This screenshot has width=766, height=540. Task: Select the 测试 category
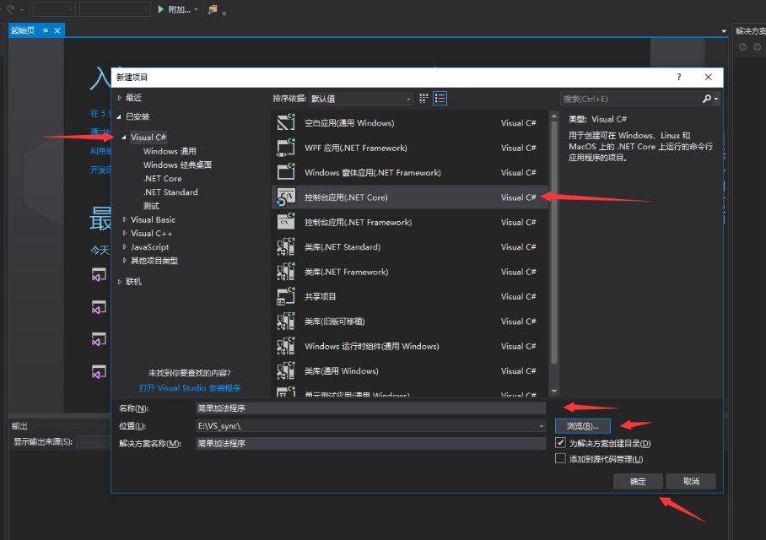click(151, 206)
